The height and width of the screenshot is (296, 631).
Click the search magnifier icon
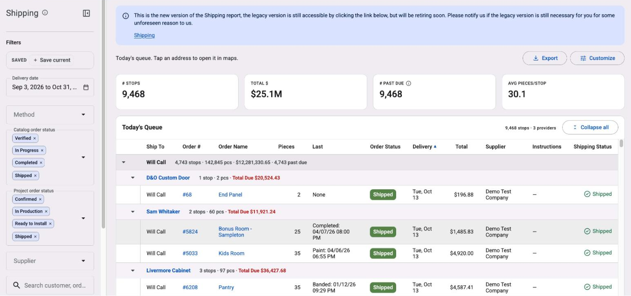pos(17,285)
